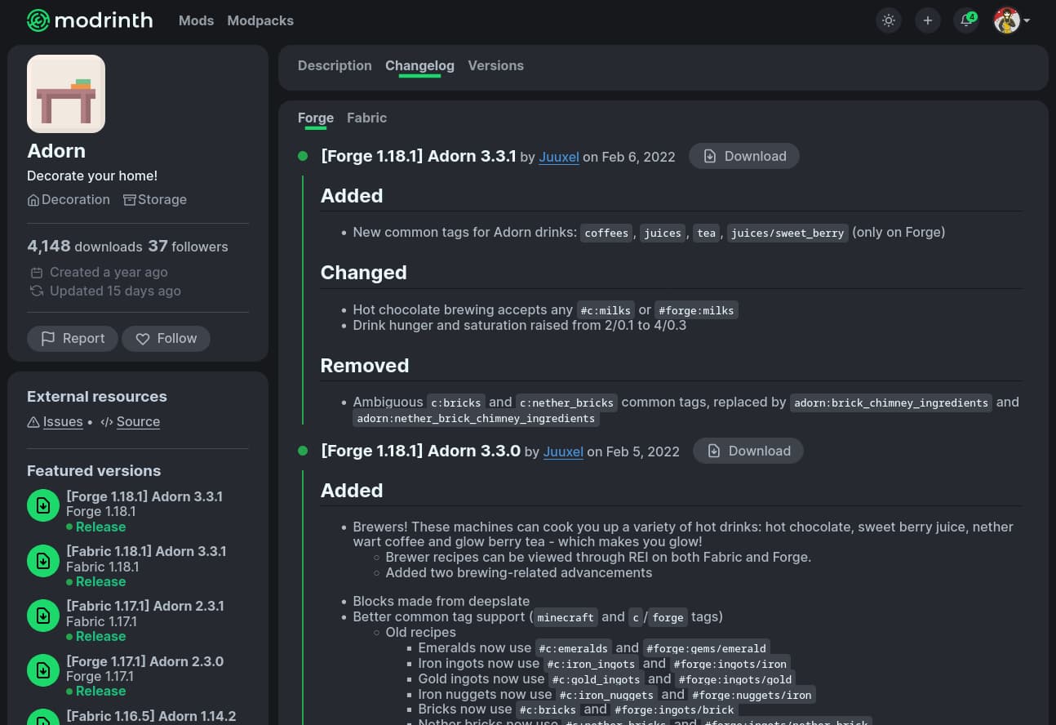Click the Storage category icon
The image size is (1056, 725).
[x=129, y=199]
